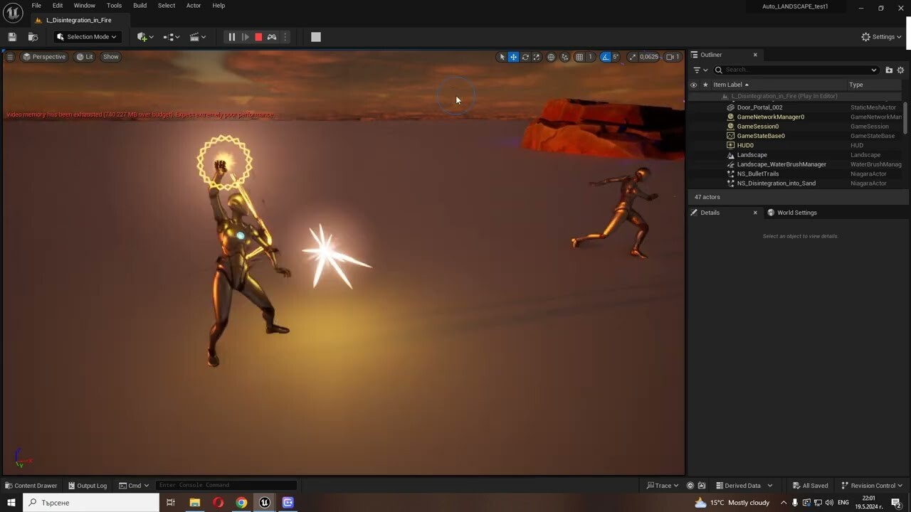Toggle rotation snapping in viewport toolbar
This screenshot has width=911, height=512.
click(606, 57)
